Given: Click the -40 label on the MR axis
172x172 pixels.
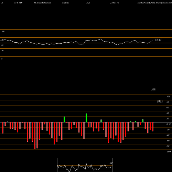Looking at the screenshot, I should [168, 135].
